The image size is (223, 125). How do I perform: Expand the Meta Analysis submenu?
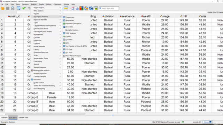coord(46,11)
